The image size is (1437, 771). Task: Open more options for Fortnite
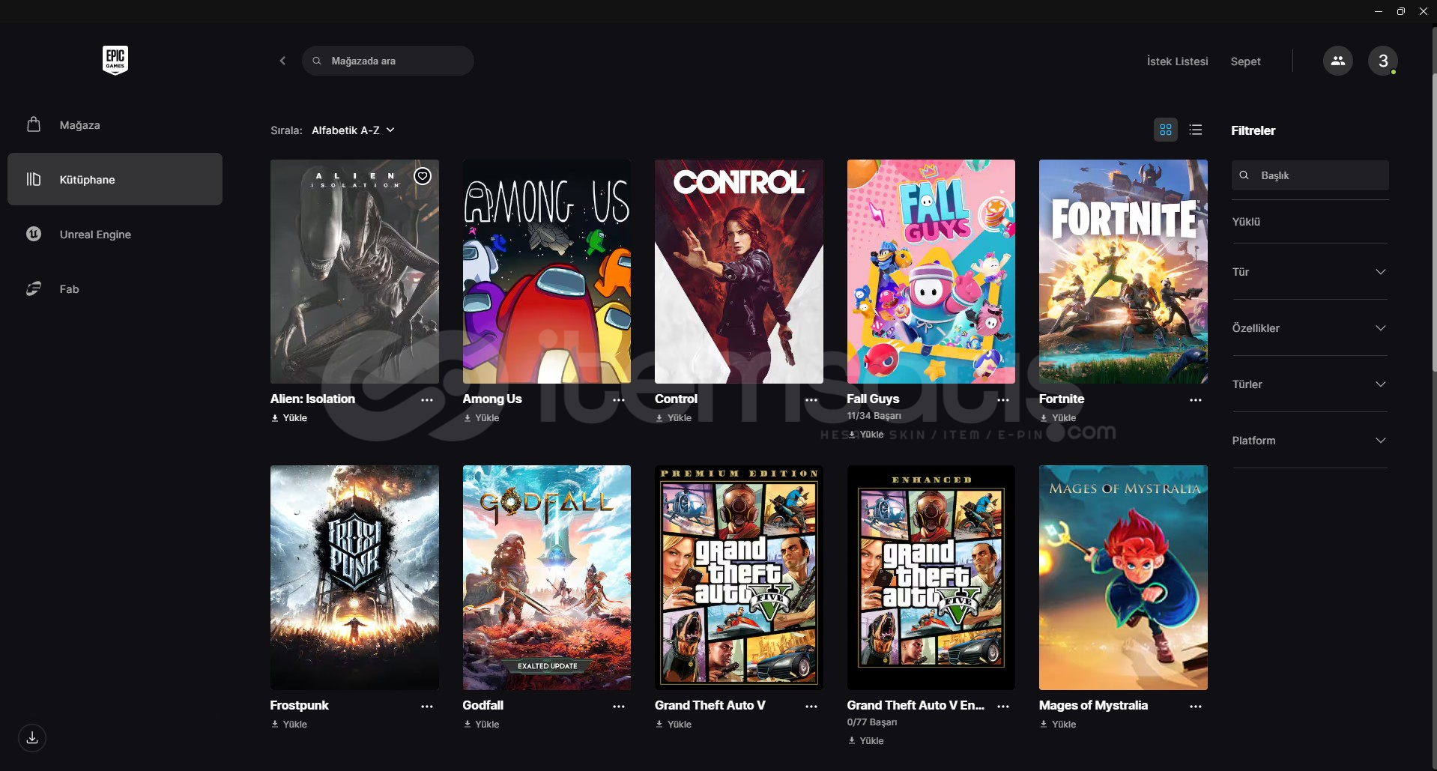pyautogui.click(x=1196, y=400)
